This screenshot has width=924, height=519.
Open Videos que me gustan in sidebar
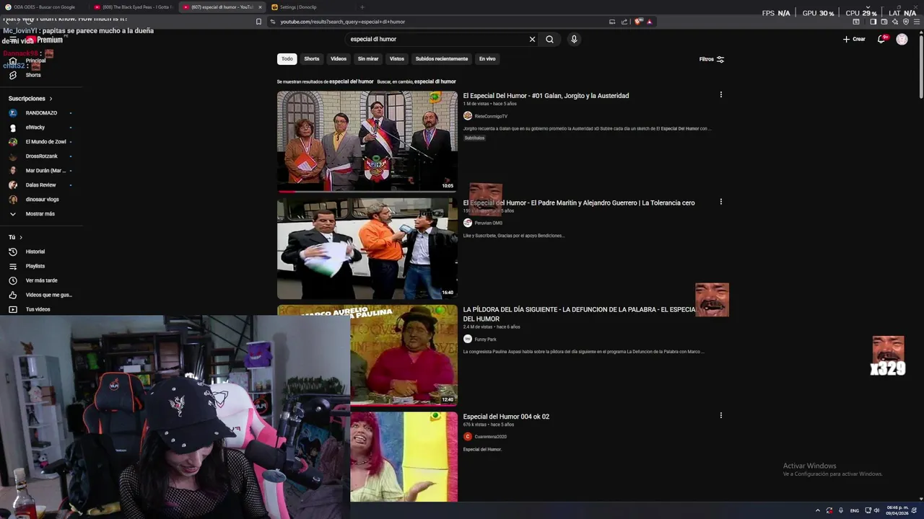click(x=48, y=295)
